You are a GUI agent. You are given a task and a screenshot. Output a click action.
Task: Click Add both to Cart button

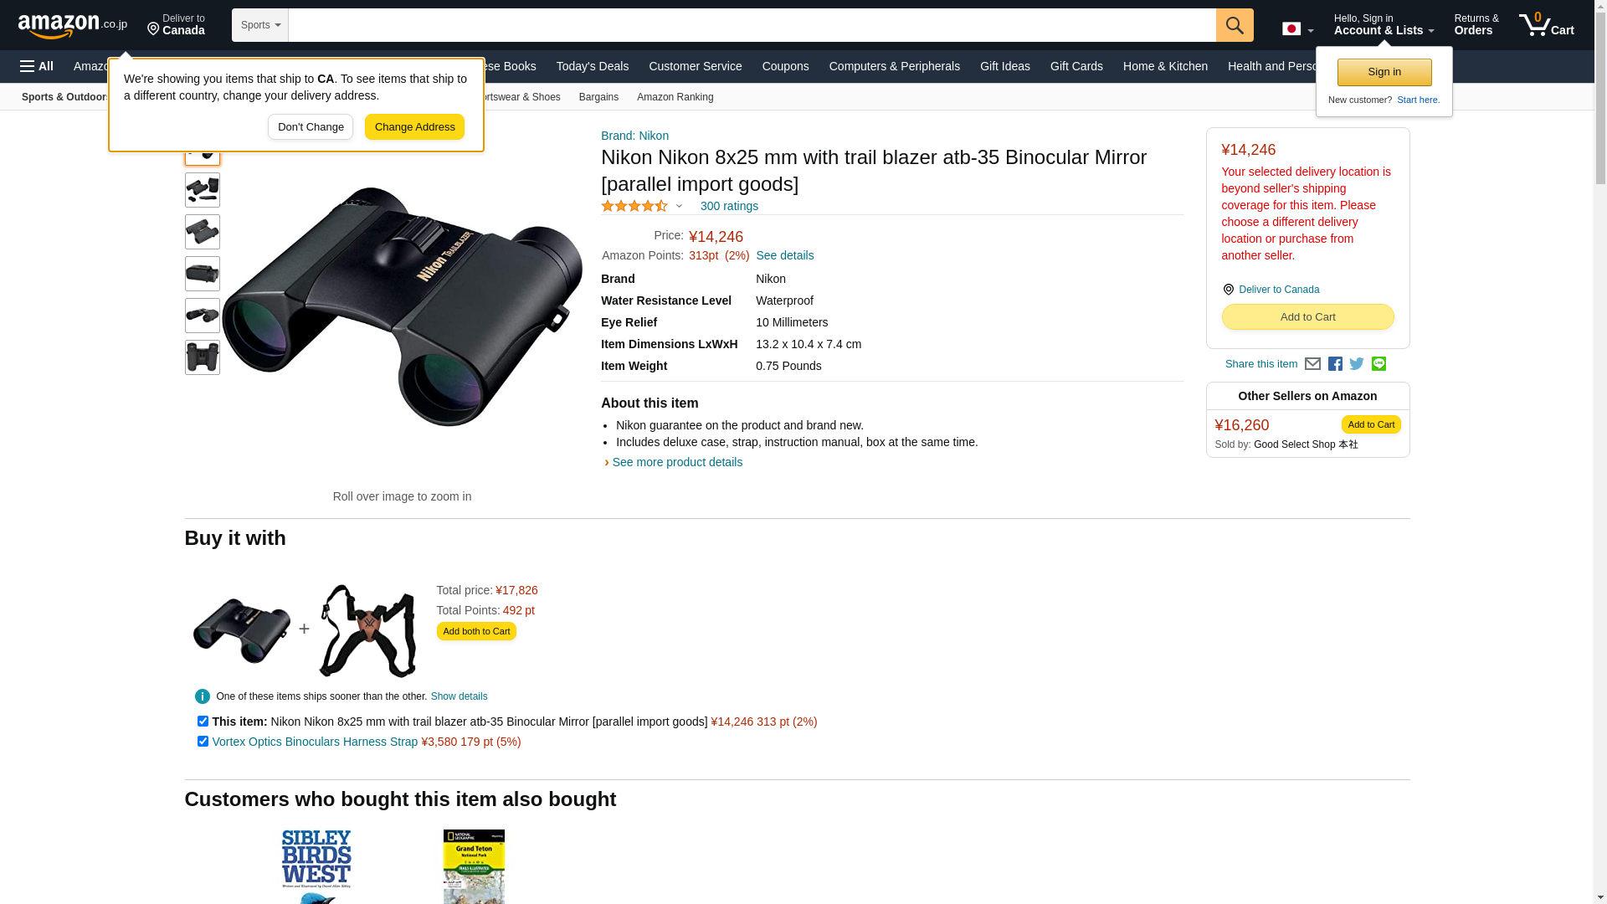click(x=476, y=631)
